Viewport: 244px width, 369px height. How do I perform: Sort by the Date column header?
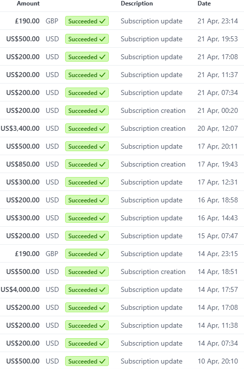click(204, 3)
